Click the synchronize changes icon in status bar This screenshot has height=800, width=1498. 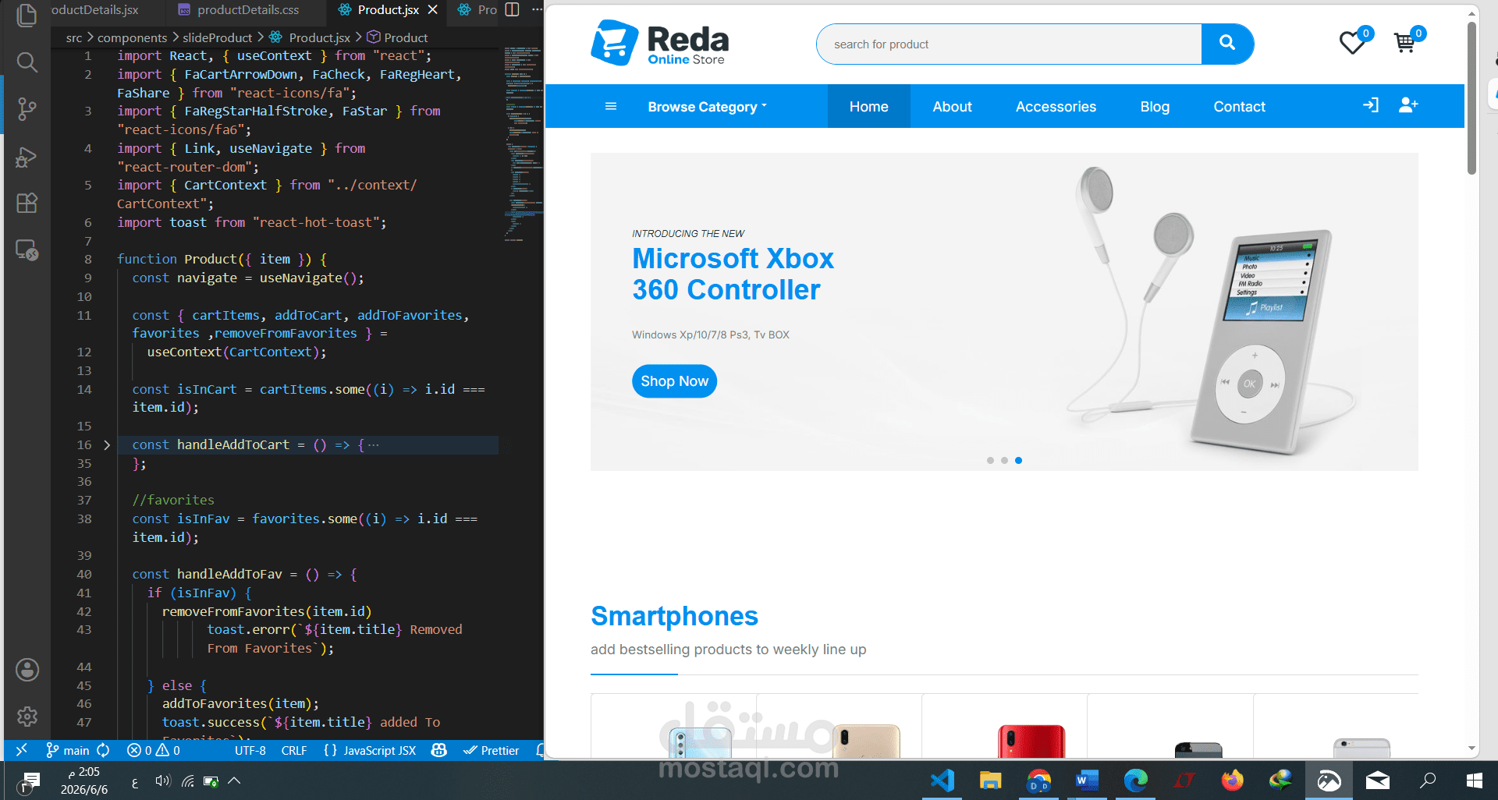click(103, 750)
